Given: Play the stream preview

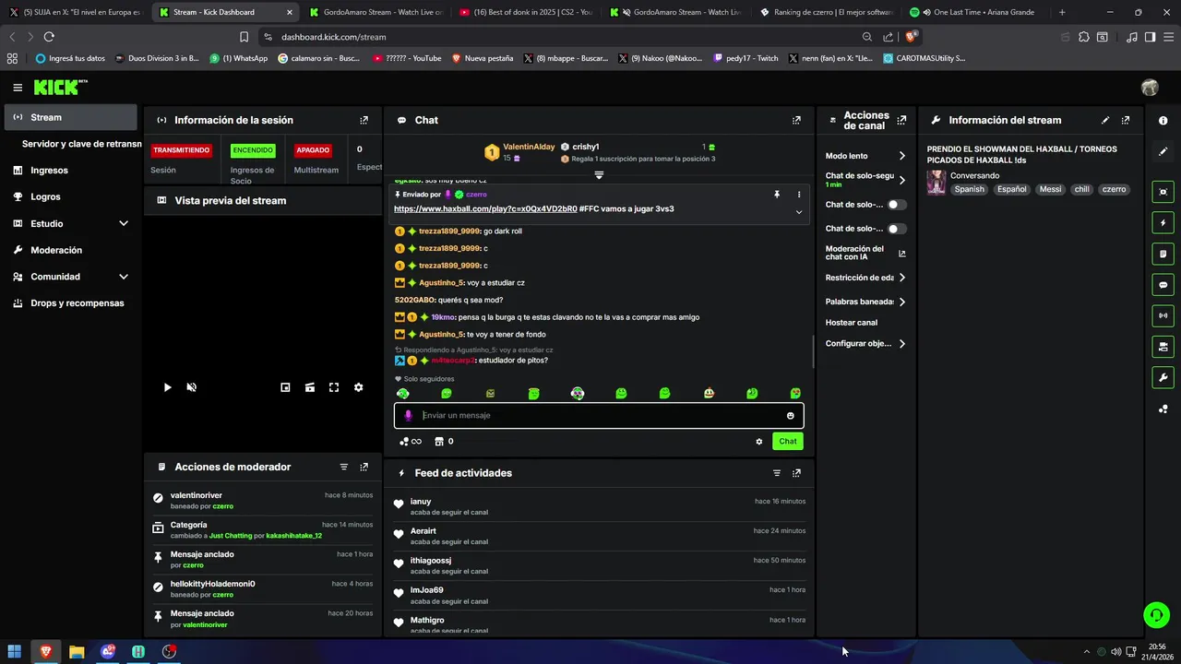Looking at the screenshot, I should pos(167,387).
